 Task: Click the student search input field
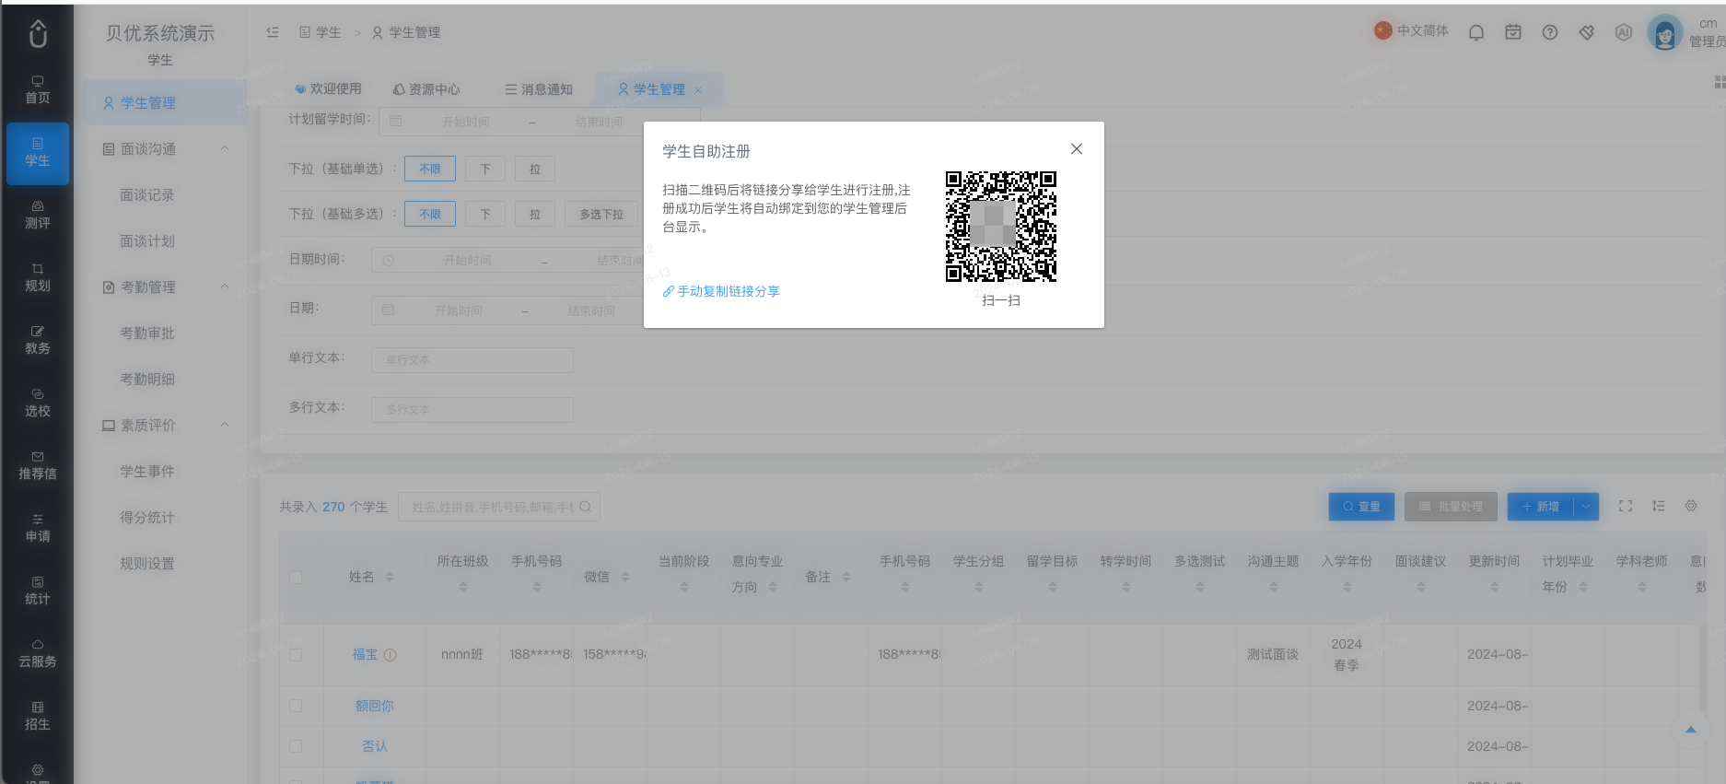click(x=498, y=507)
